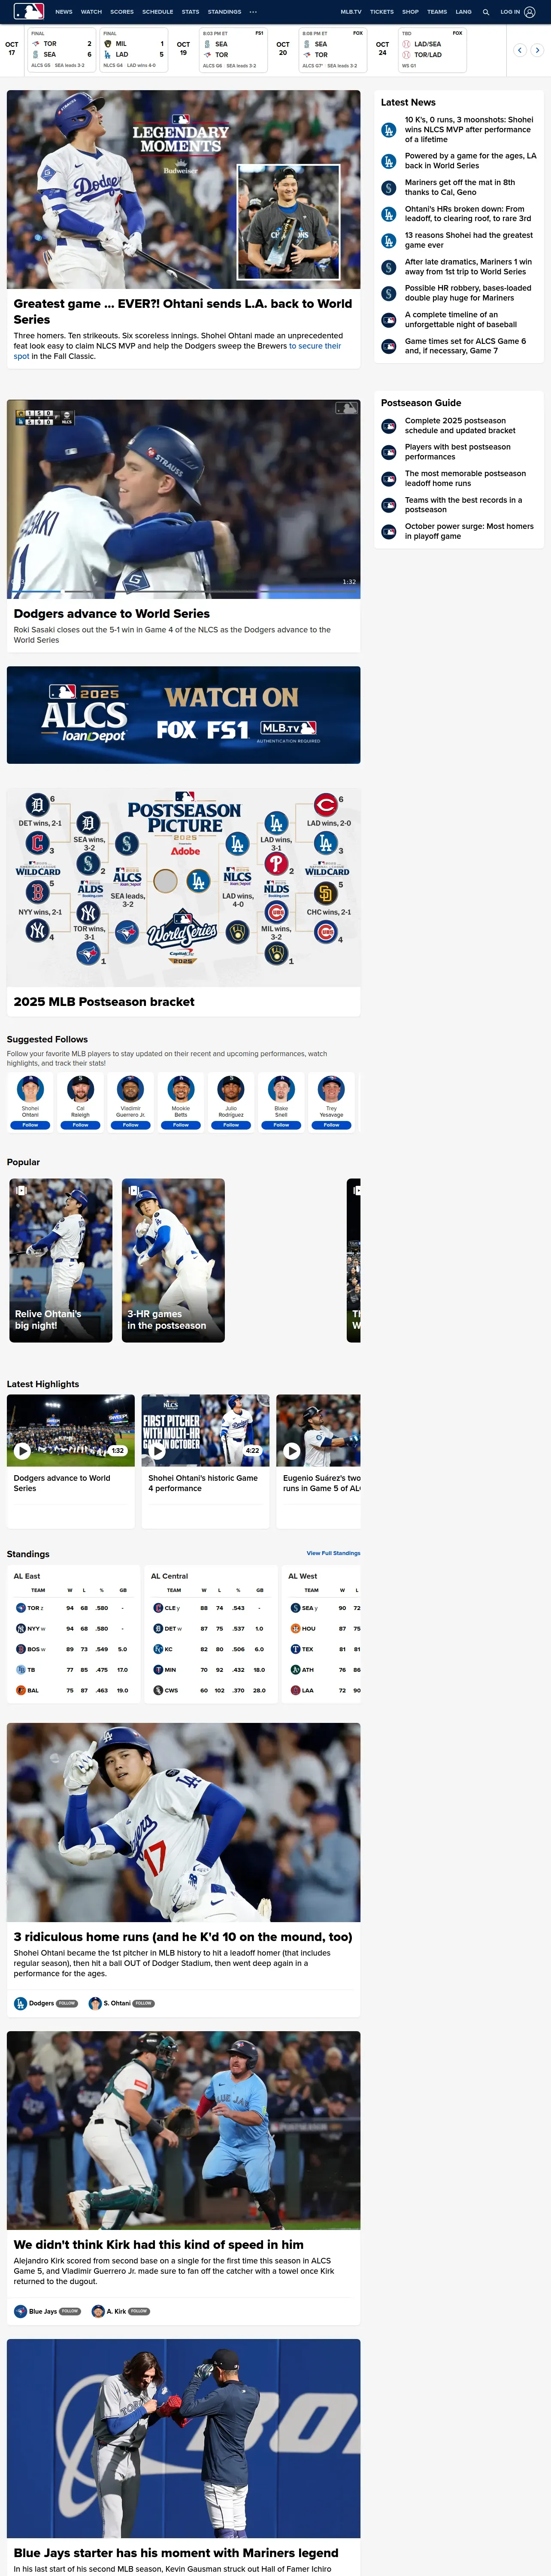This screenshot has width=551, height=2576.
Task: Follow Trey Yesavage
Action: pos(331,1125)
